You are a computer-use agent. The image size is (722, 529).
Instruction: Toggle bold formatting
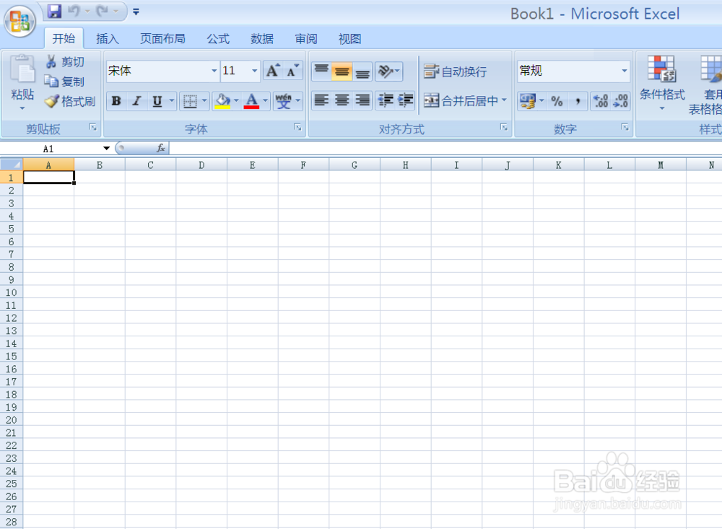point(116,101)
